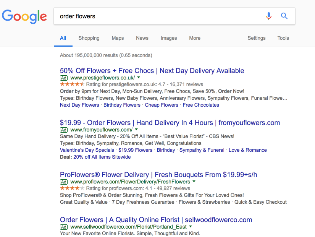Click Order by 9pm for Next Day line
315x237 pixels.
[152, 91]
